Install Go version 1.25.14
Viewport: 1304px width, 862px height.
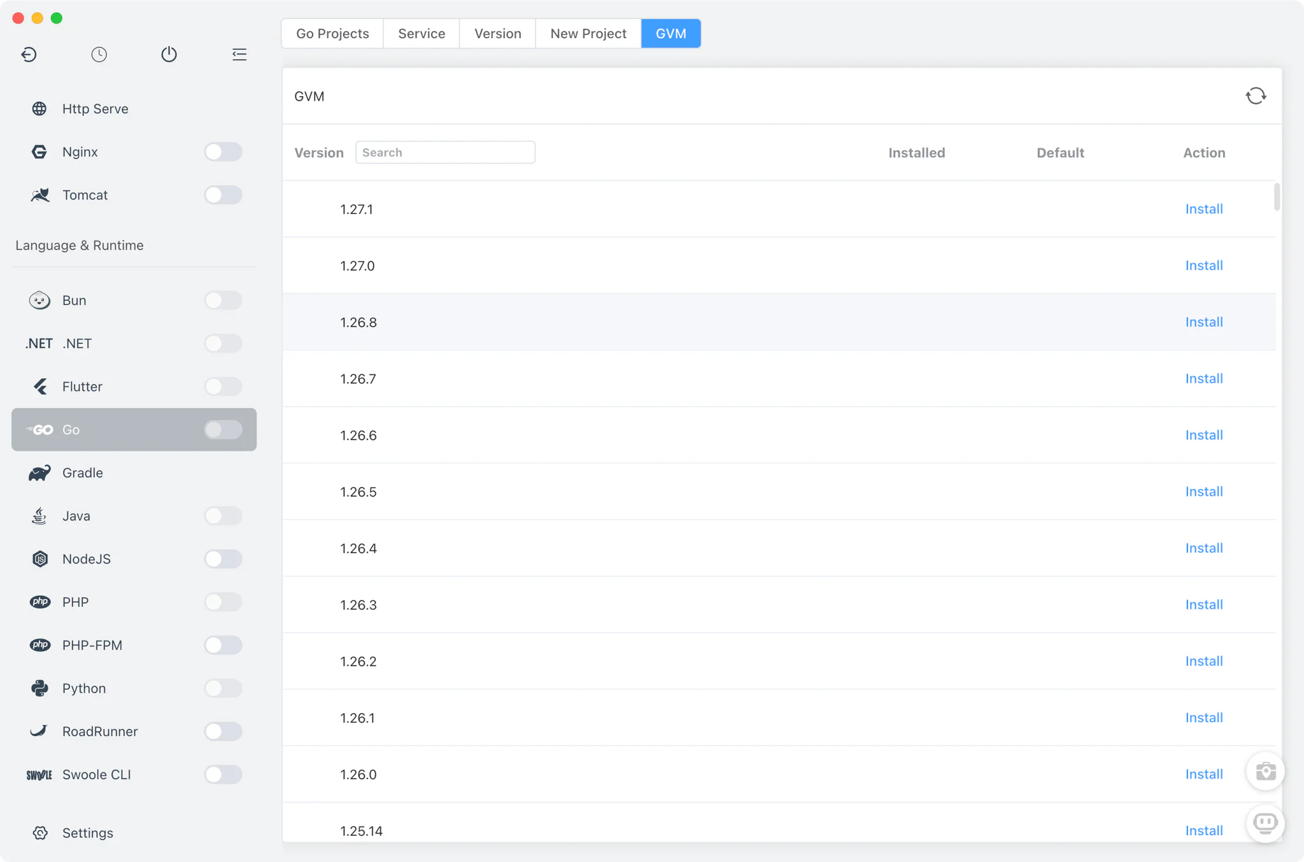[1204, 831]
